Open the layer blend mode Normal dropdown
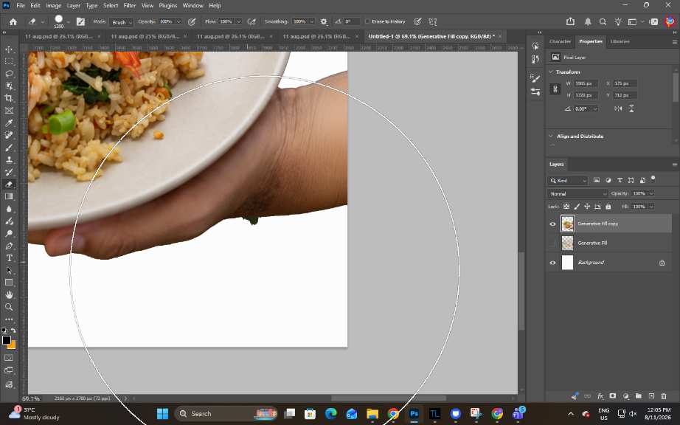The width and height of the screenshot is (680, 425). click(577, 194)
